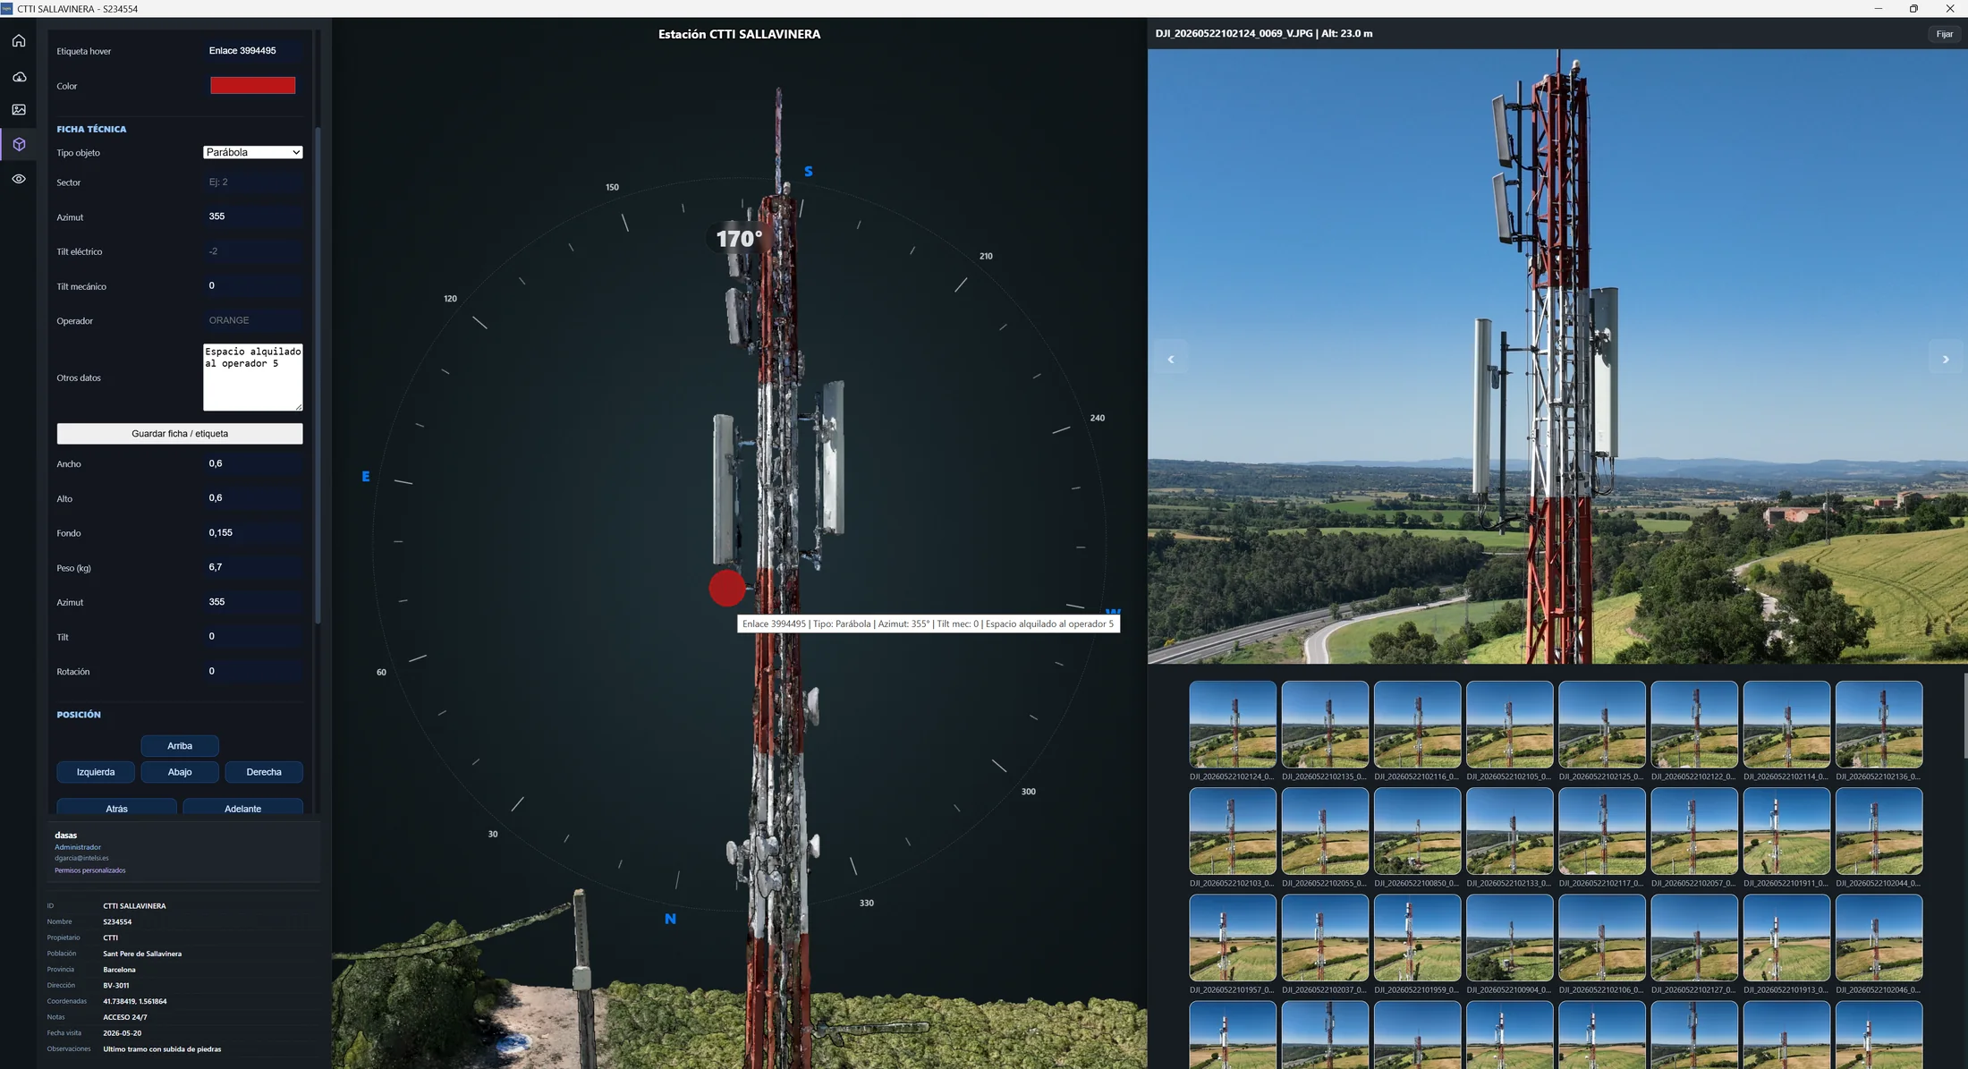
Task: Click the second Azimut field under Peso
Action: pyautogui.click(x=253, y=602)
